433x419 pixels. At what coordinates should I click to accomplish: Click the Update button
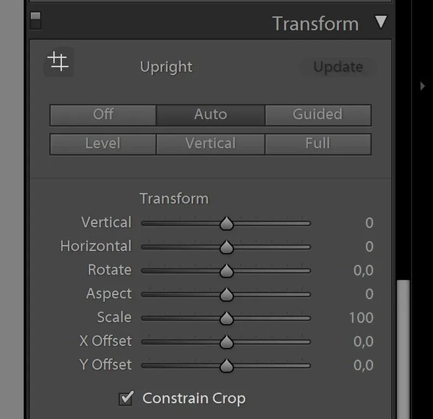point(338,67)
